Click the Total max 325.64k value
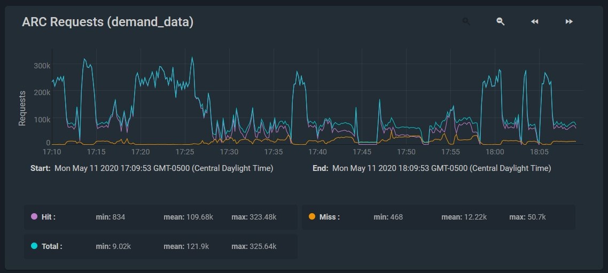 click(x=254, y=246)
